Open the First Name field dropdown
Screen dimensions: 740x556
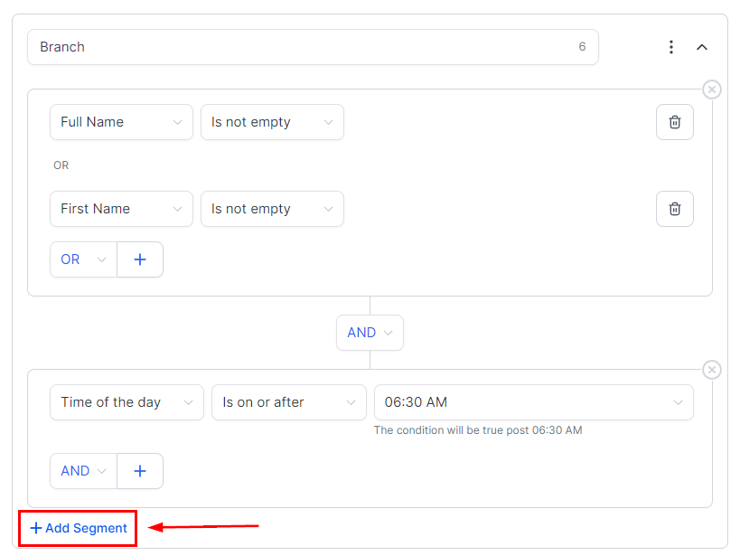[121, 209]
